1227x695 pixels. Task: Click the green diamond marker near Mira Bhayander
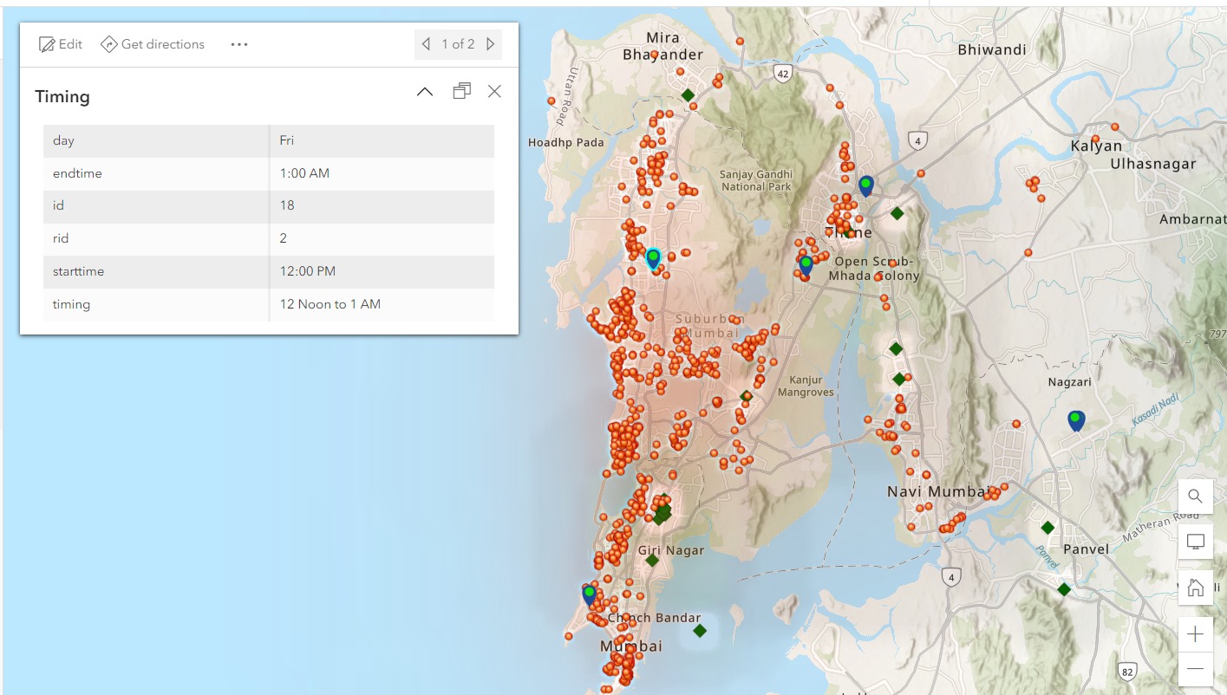point(688,94)
